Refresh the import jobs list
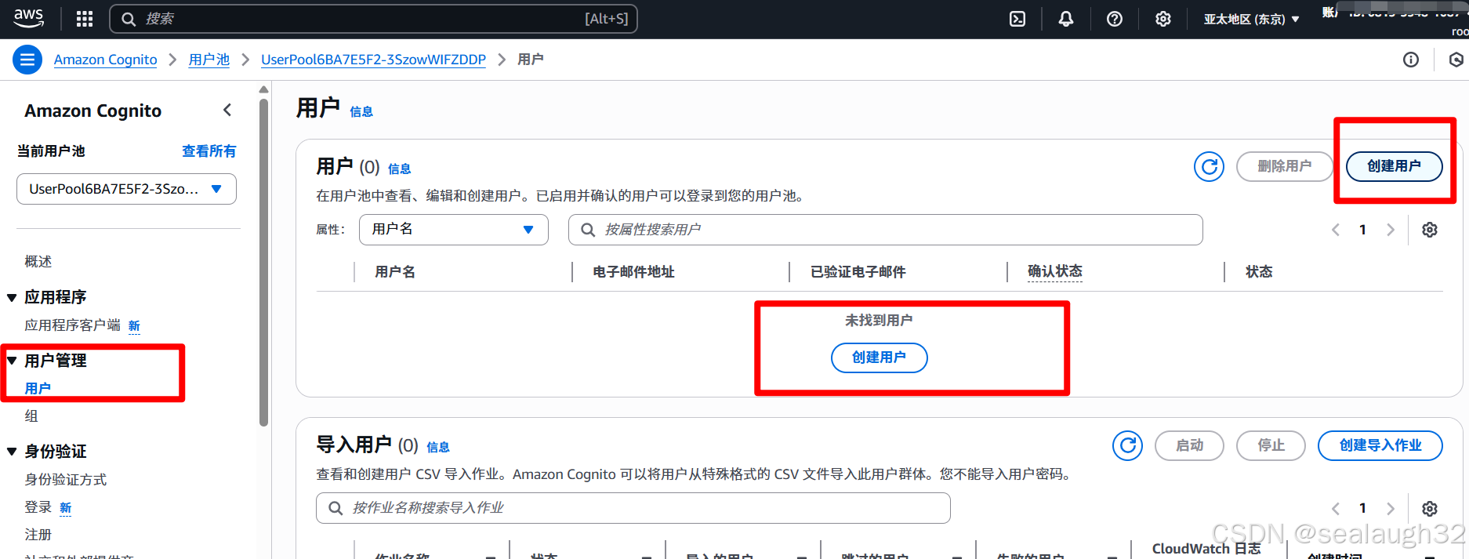This screenshot has height=559, width=1469. (1127, 445)
